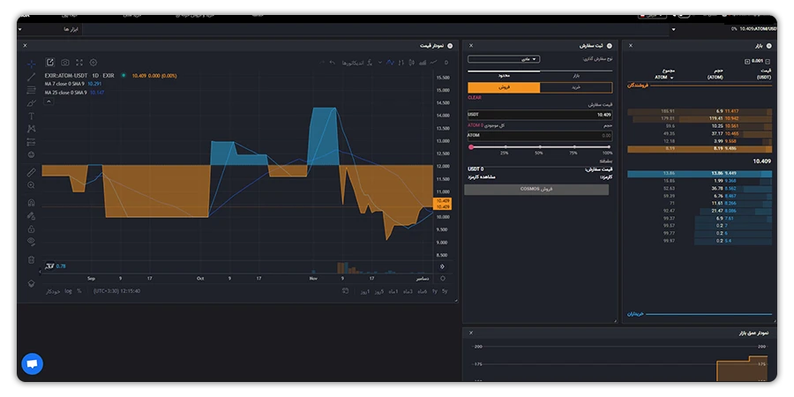Select the ruler measure tool
Image resolution: width=794 pixels, height=397 pixels.
point(32,172)
